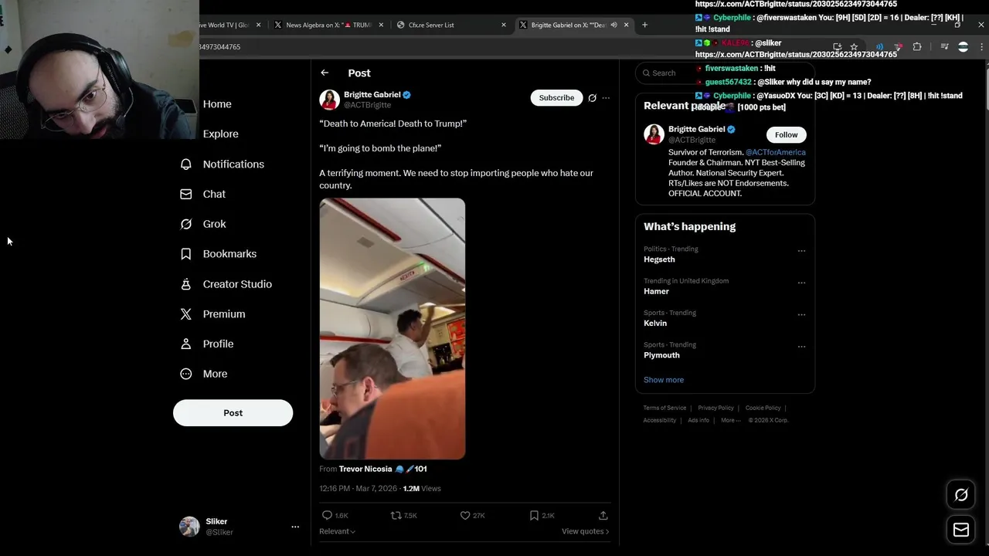Repost the Brigitte Gabriel post
Viewport: 989px width, 556px height.
click(396, 515)
